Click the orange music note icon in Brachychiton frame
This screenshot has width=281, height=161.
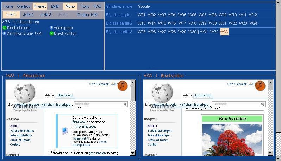click(x=260, y=86)
